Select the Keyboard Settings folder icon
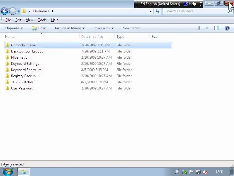The image size is (234, 176). pyautogui.click(x=7, y=63)
